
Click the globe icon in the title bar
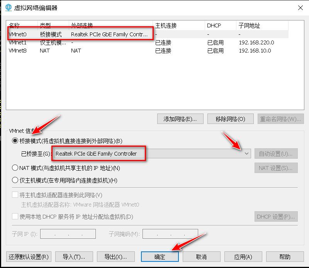pyautogui.click(x=8, y=7)
